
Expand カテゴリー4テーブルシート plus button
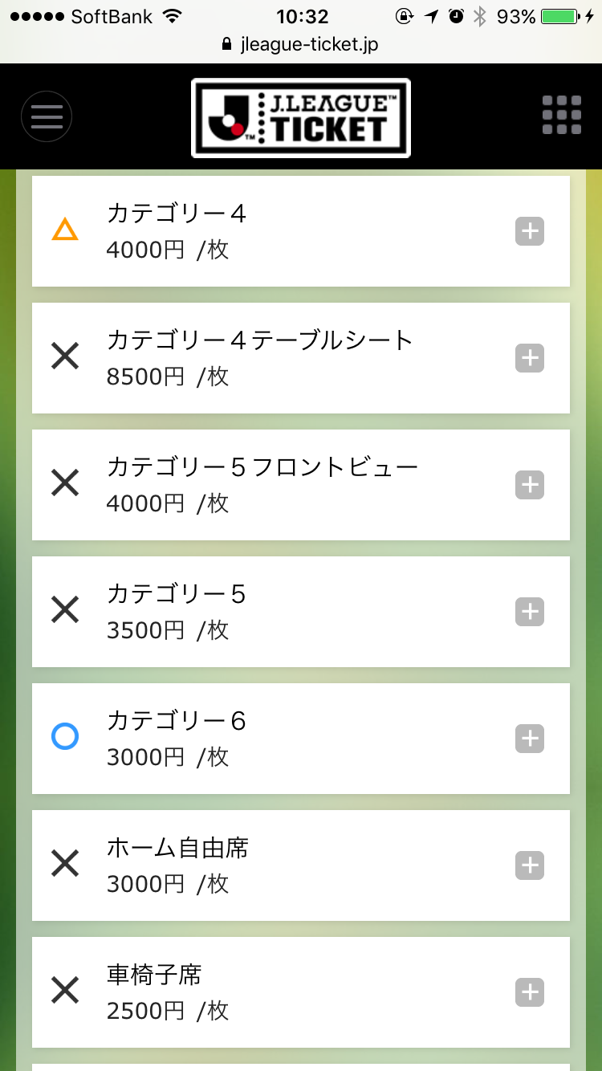pos(530,358)
